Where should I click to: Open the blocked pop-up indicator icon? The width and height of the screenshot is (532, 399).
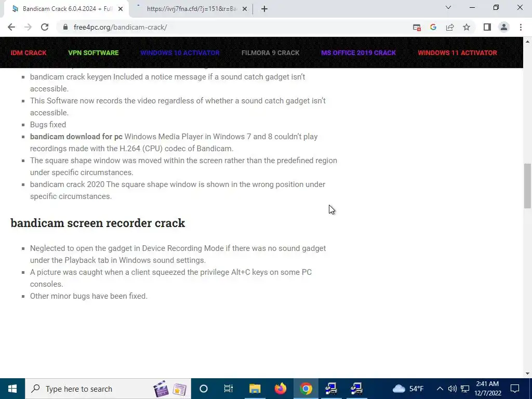pos(417,27)
